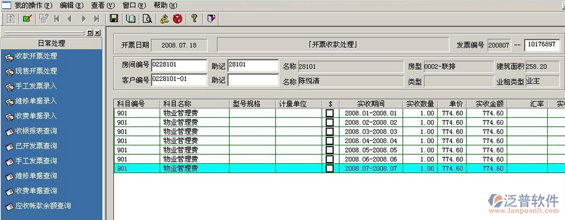
Task: Open the 查看 menu
Action: (103, 5)
